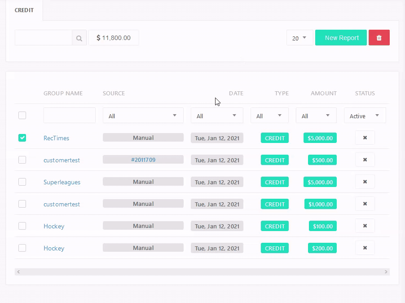Image resolution: width=405 pixels, height=303 pixels.
Task: Click the X icon in the $500.00 row
Action: coord(365,160)
